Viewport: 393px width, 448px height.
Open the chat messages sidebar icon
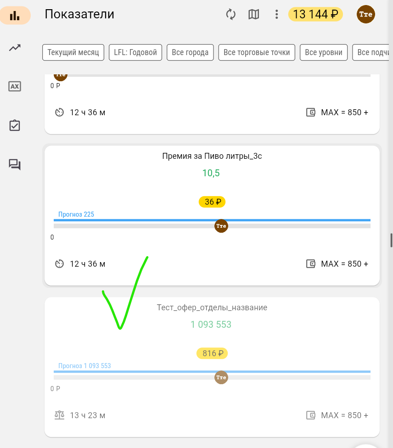coord(15,165)
